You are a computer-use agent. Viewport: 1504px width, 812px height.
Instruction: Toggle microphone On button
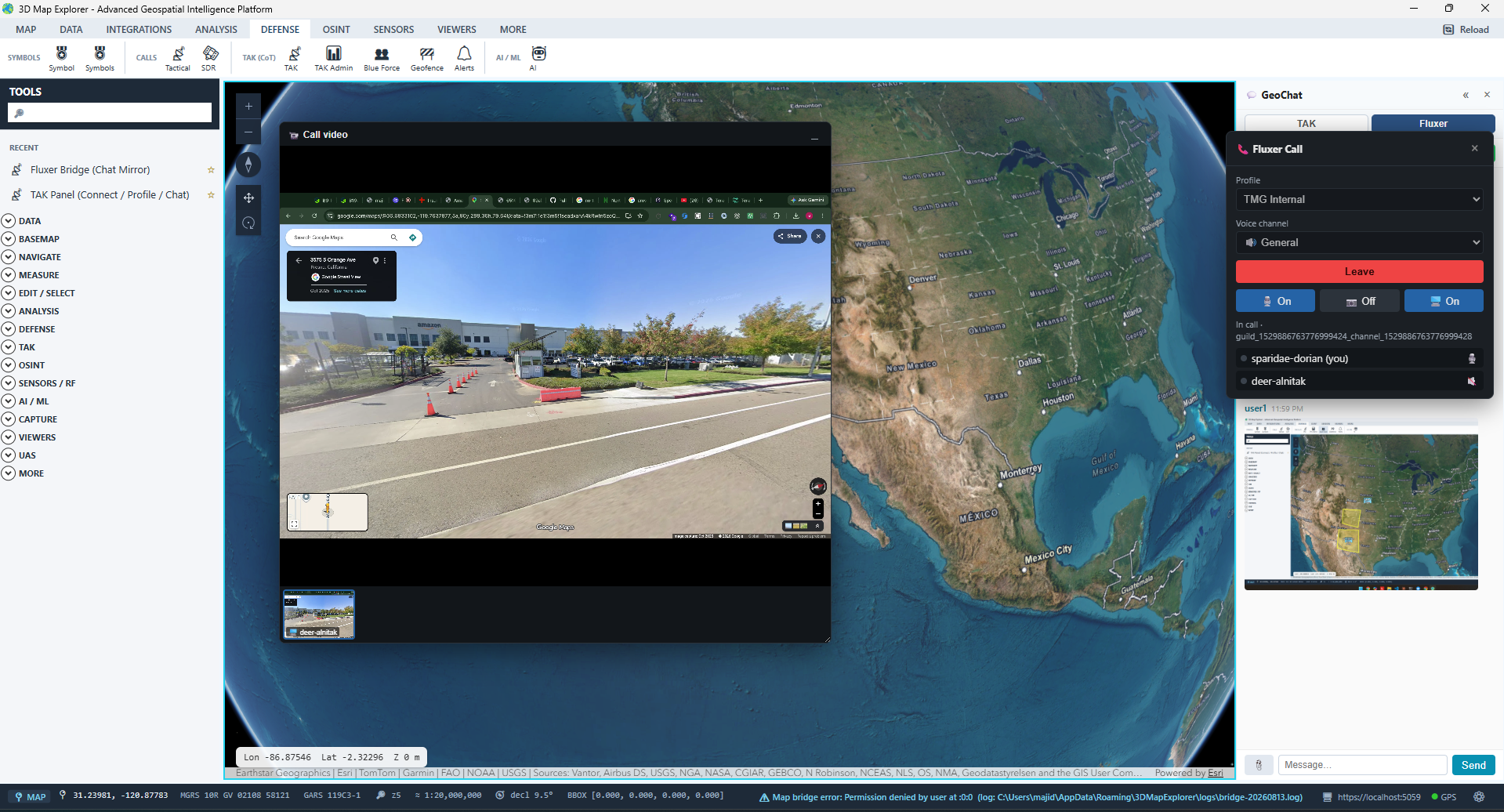[x=1276, y=301]
